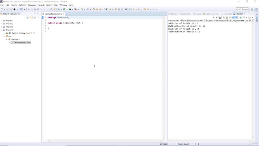This screenshot has width=259, height=146.
Task: Open Project Explorer View Menu triangle
Action: pos(39,17)
